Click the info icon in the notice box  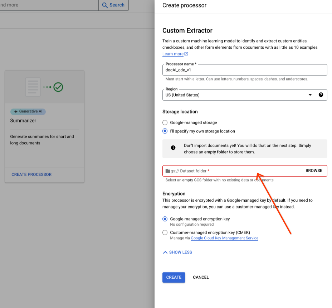pyautogui.click(x=173, y=148)
